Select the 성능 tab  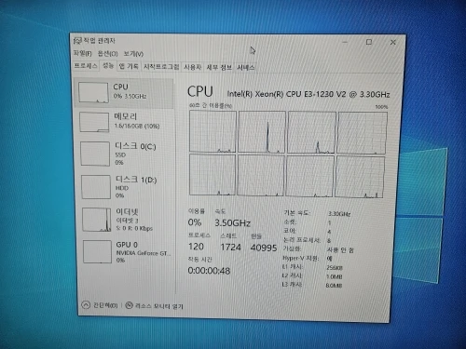point(108,66)
